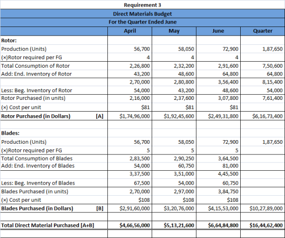The width and height of the screenshot is (285, 238).
Task: Select the blades subtotal 3,37,500
Action: pyautogui.click(x=139, y=174)
